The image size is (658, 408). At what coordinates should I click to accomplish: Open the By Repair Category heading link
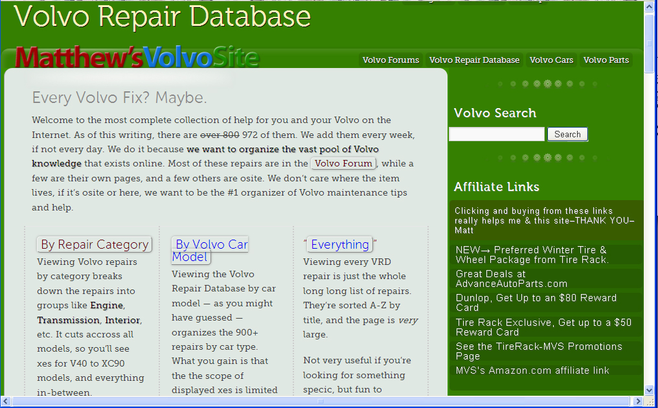pos(95,244)
